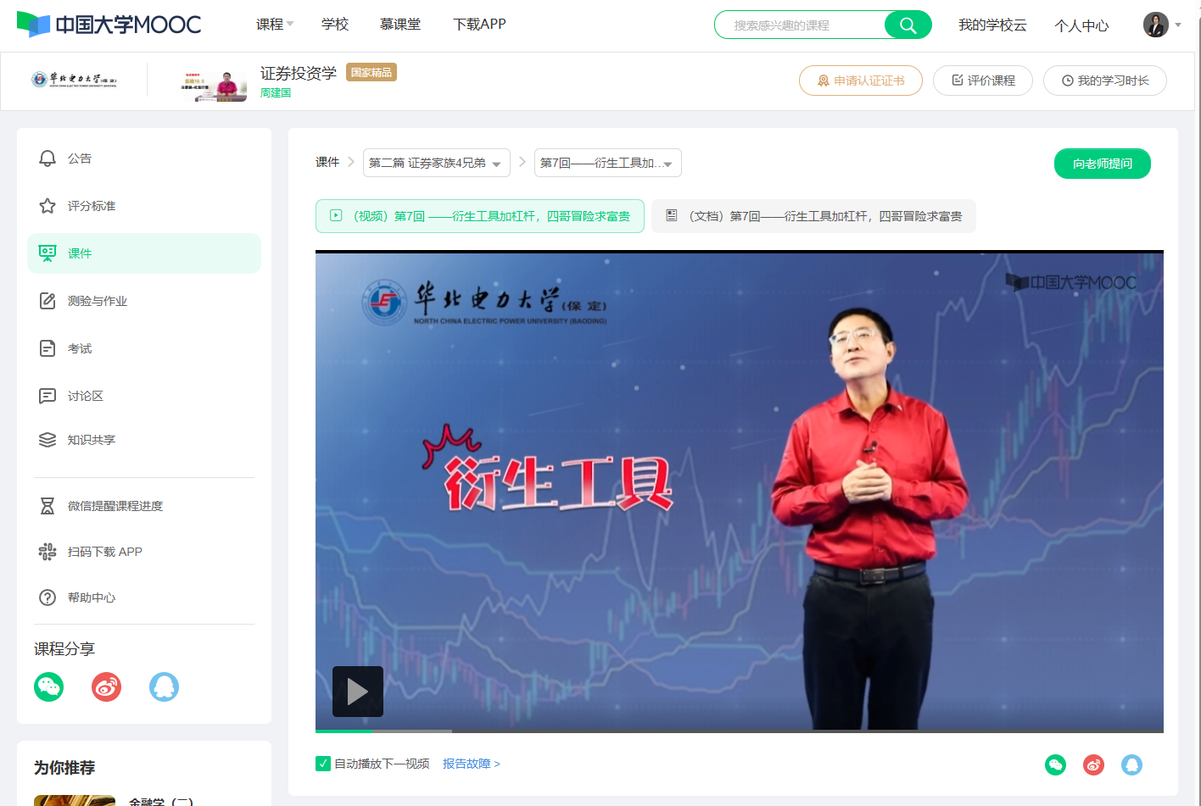Switch to (文档) 第7回 document tab
This screenshot has width=1201, height=806.
click(813, 216)
